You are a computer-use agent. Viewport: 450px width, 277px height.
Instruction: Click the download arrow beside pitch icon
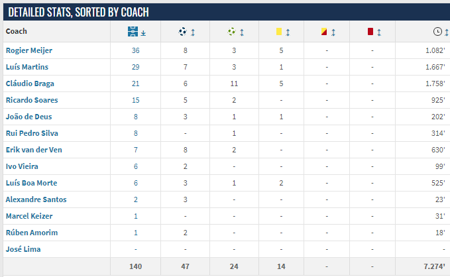(x=143, y=33)
